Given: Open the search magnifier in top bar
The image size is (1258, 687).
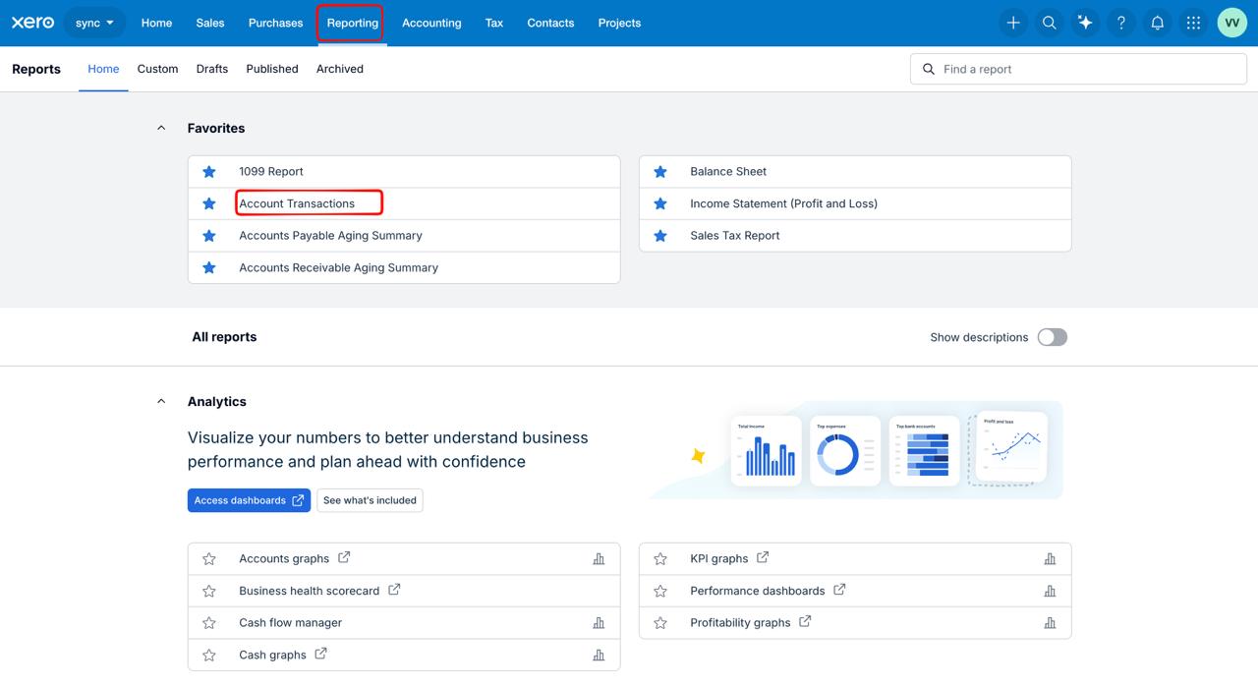Looking at the screenshot, I should pyautogui.click(x=1050, y=23).
